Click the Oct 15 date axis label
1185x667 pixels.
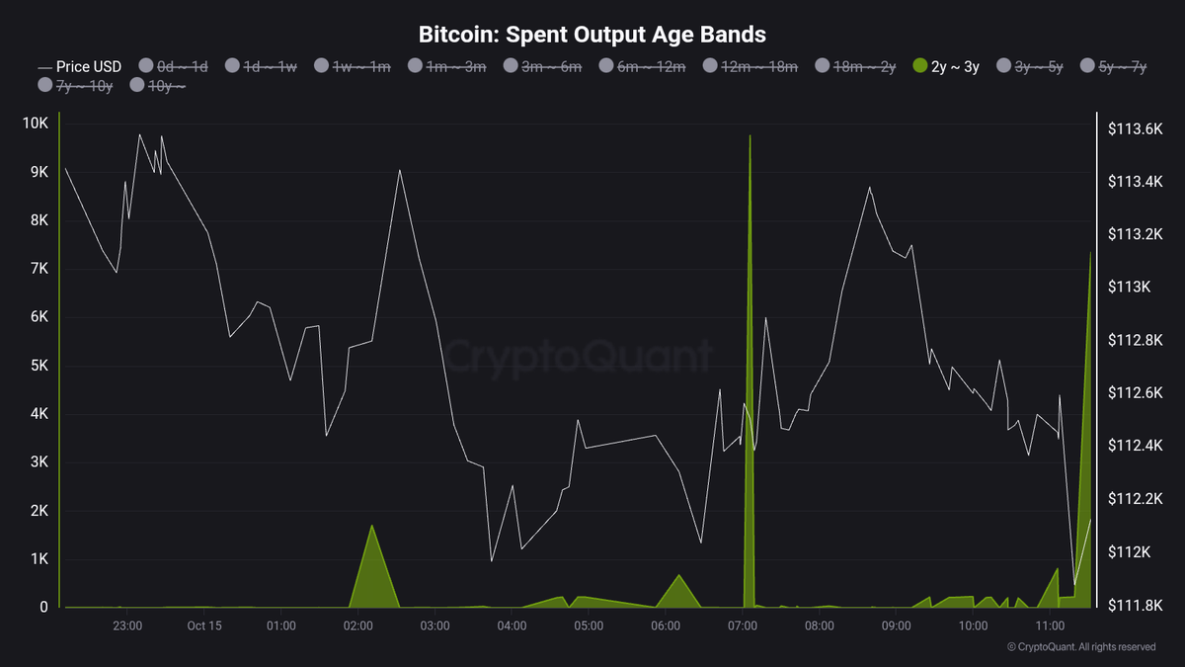click(204, 625)
